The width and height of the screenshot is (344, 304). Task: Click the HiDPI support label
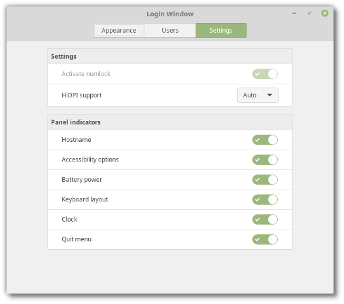(81, 95)
